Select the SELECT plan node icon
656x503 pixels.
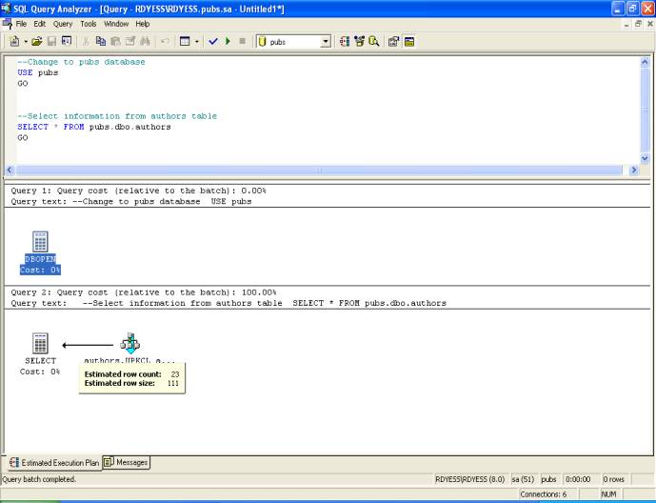coord(40,343)
